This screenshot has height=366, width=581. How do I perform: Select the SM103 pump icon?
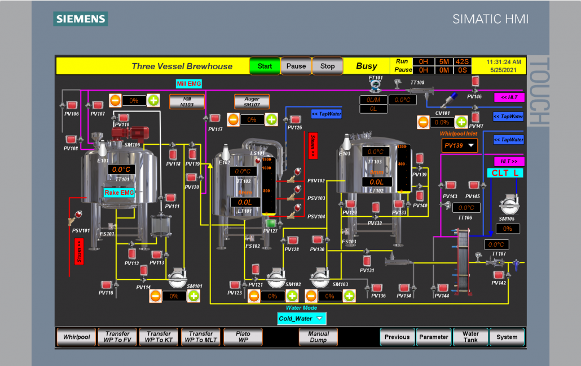(x=320, y=277)
